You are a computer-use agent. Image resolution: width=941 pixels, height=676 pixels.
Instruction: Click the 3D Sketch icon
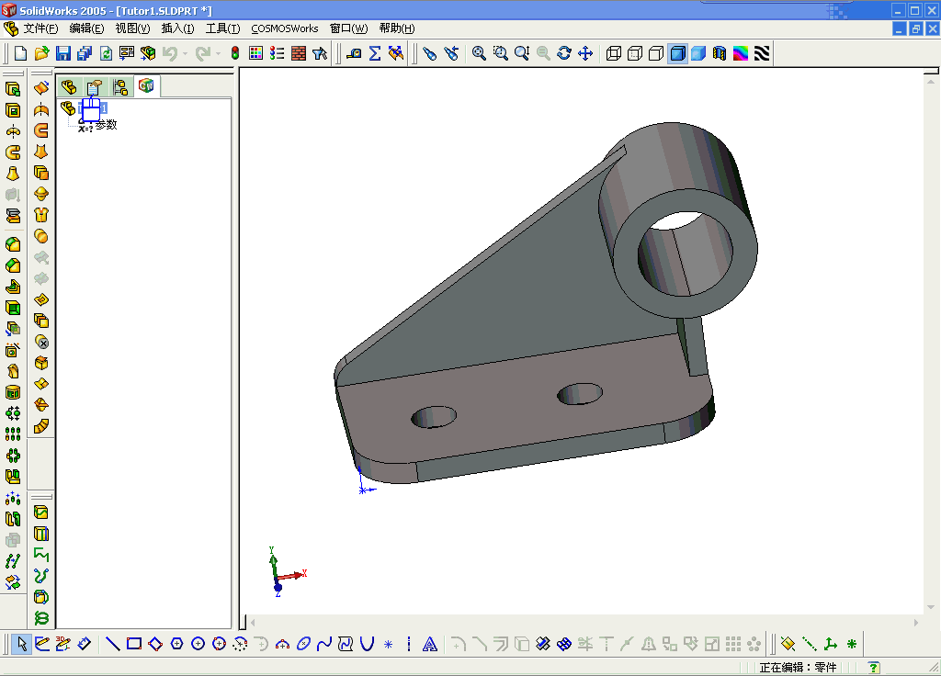pyautogui.click(x=63, y=644)
